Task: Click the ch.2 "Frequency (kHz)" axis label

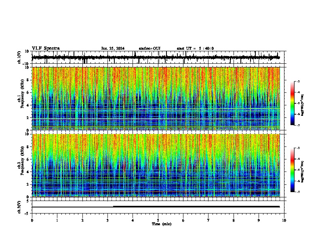Action: coord(22,160)
